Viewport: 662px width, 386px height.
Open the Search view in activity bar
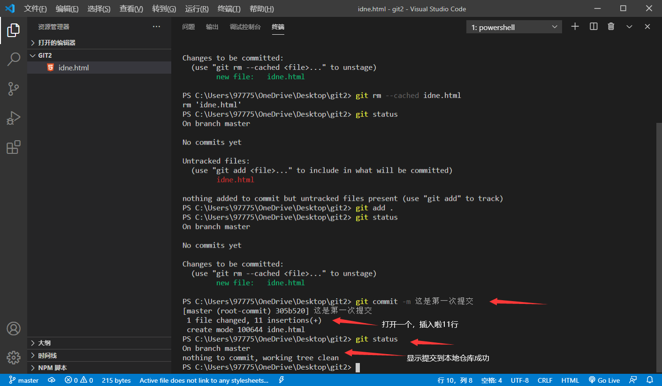coord(13,59)
